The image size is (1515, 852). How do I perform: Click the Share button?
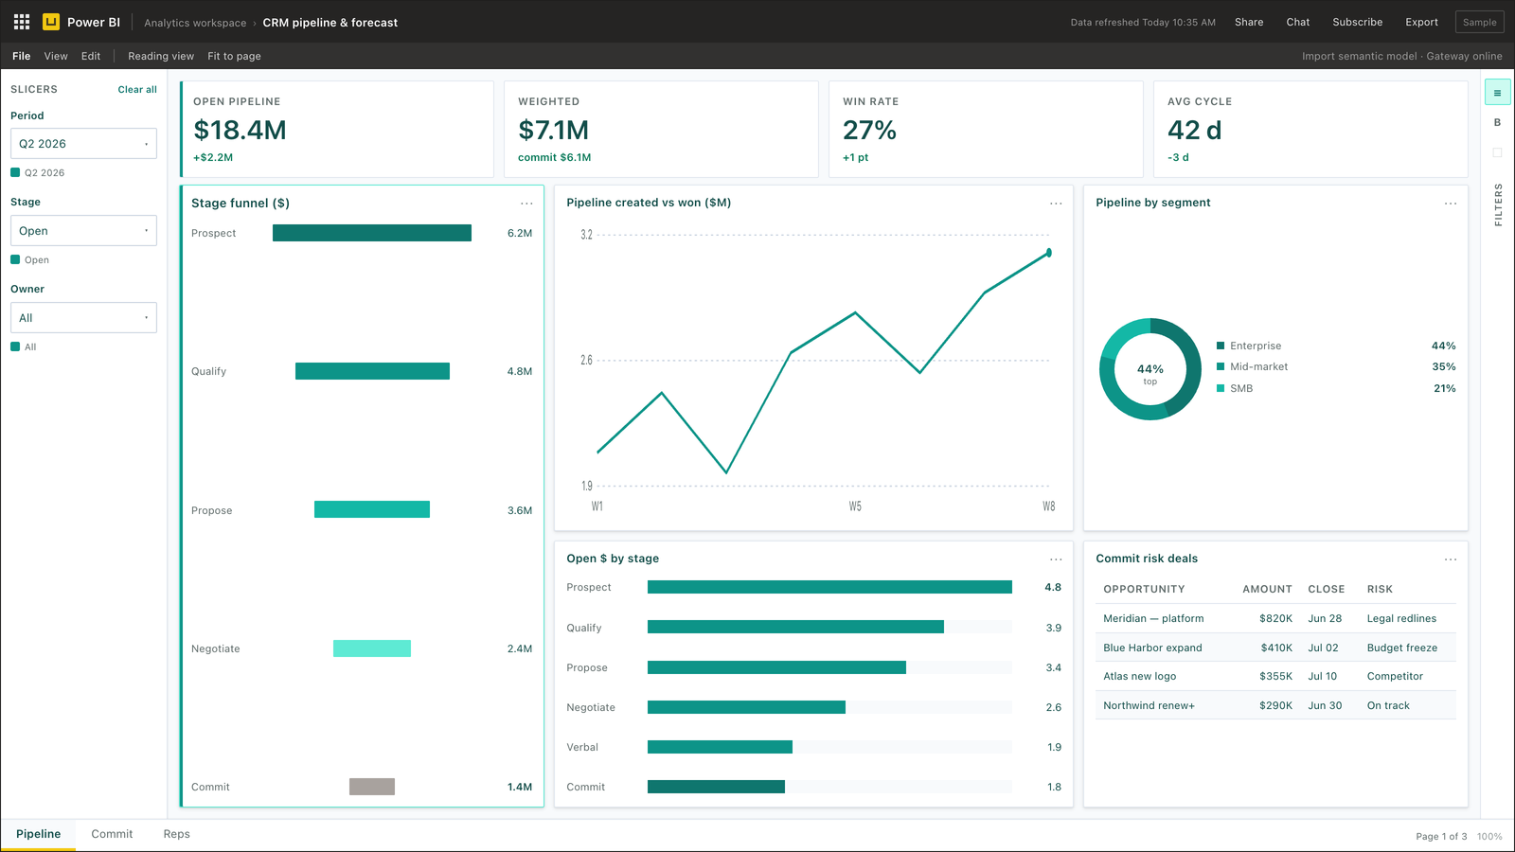[1249, 22]
